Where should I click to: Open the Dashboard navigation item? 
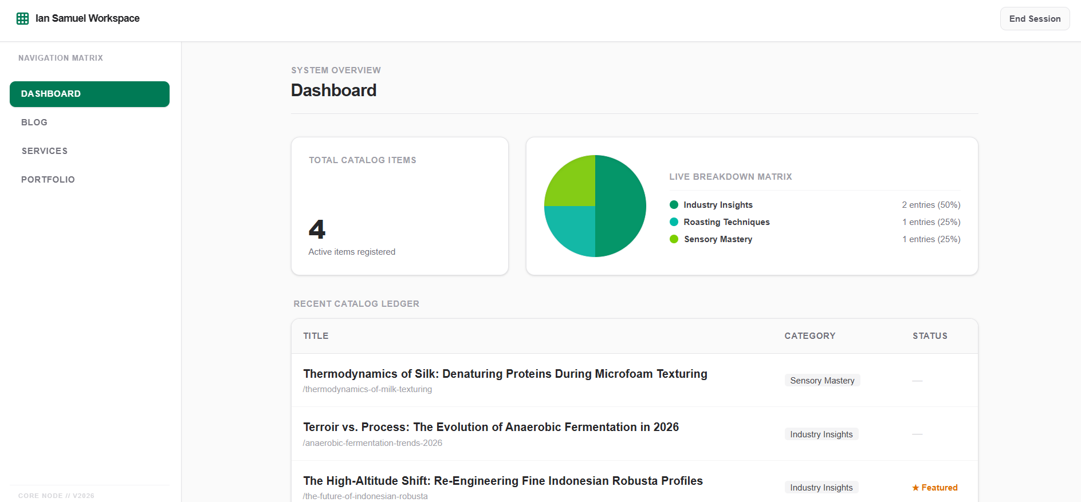coord(89,94)
